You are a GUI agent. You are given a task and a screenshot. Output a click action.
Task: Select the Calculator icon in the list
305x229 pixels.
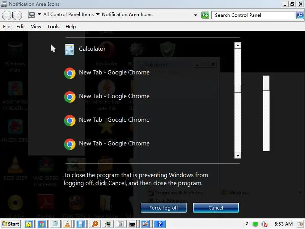point(69,50)
